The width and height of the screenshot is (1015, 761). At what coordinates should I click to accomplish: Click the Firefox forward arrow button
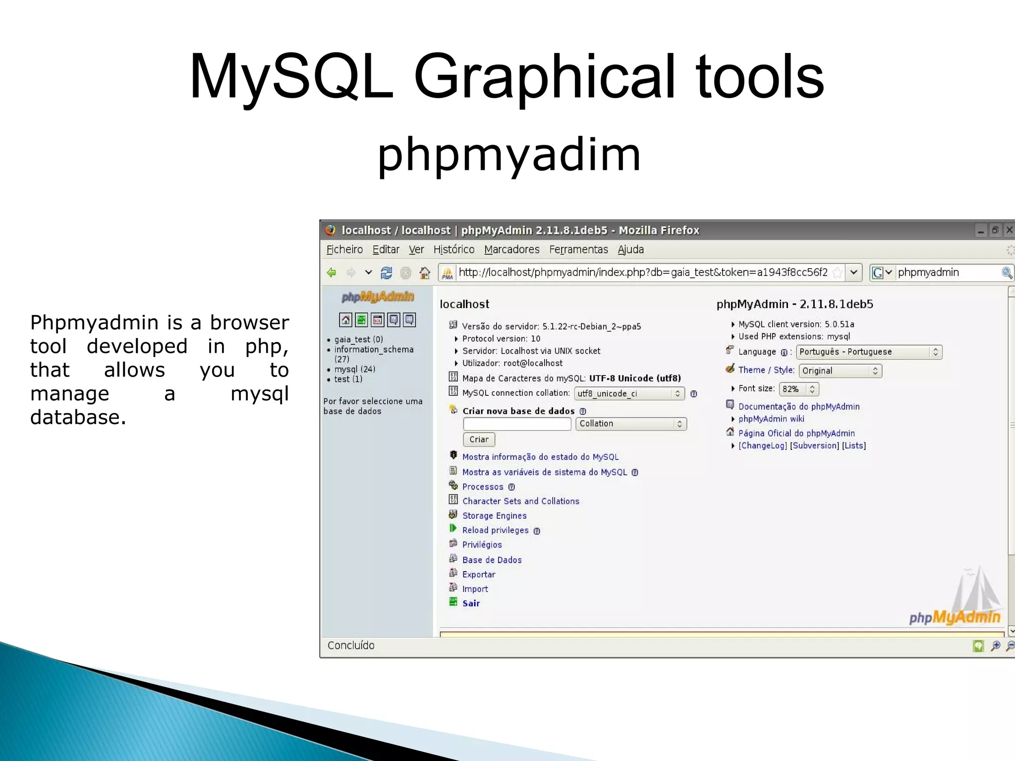[351, 272]
